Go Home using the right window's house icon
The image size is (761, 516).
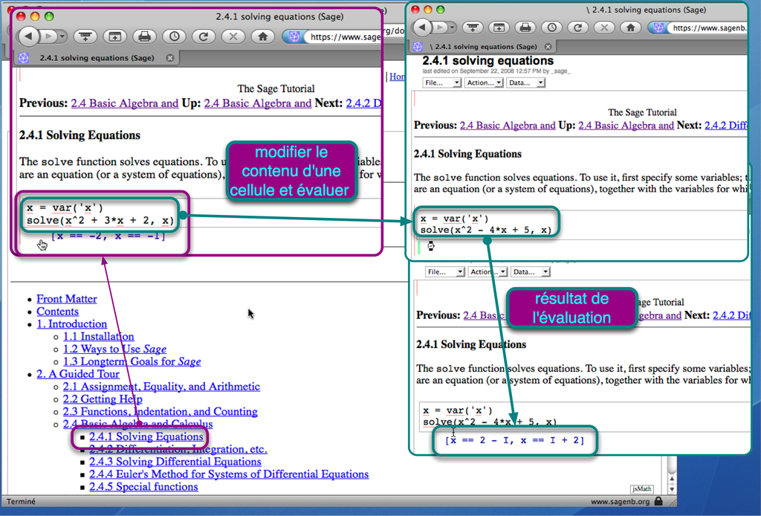[631, 28]
